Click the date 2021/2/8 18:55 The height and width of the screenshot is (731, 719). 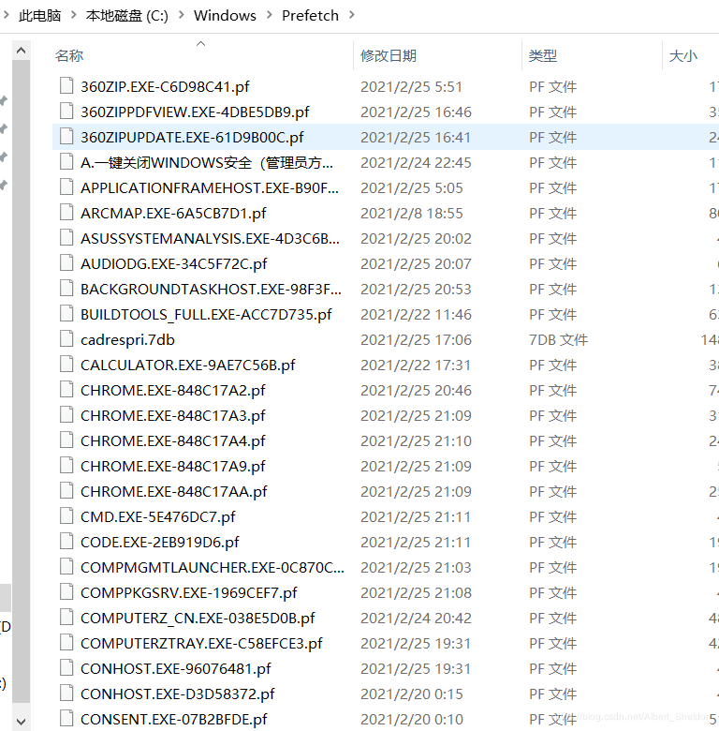point(412,213)
